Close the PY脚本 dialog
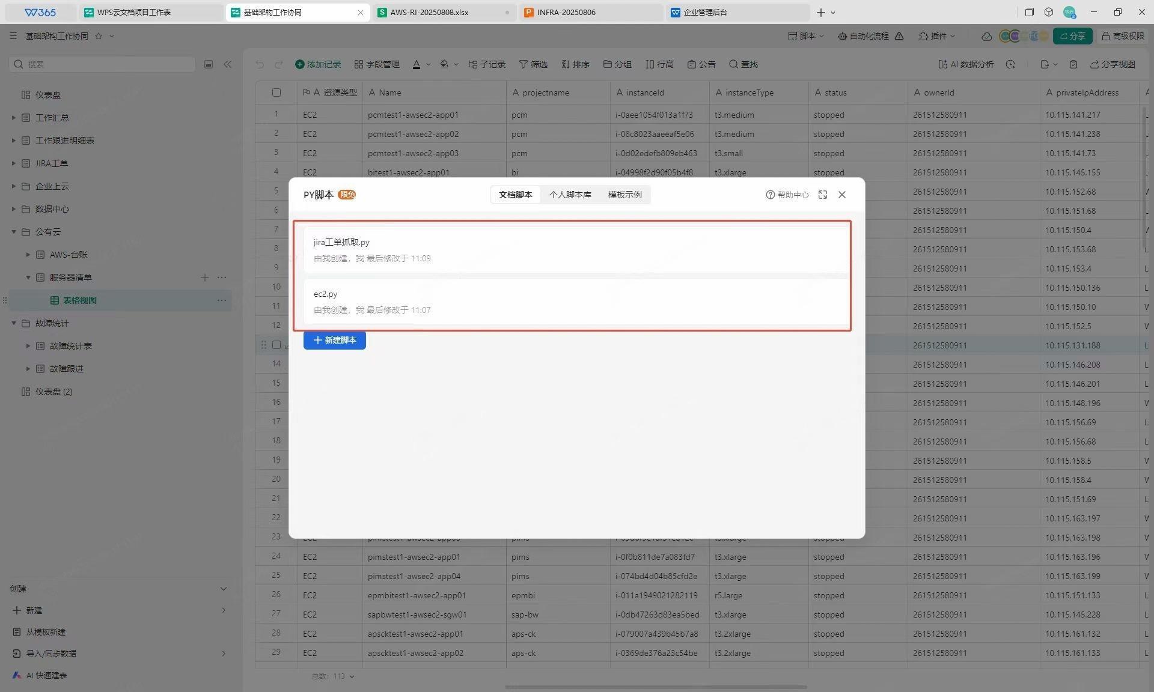This screenshot has width=1154, height=692. 842,195
